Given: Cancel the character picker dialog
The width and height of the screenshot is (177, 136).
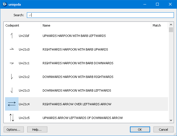Looking at the screenshot, I should pos(163,130).
